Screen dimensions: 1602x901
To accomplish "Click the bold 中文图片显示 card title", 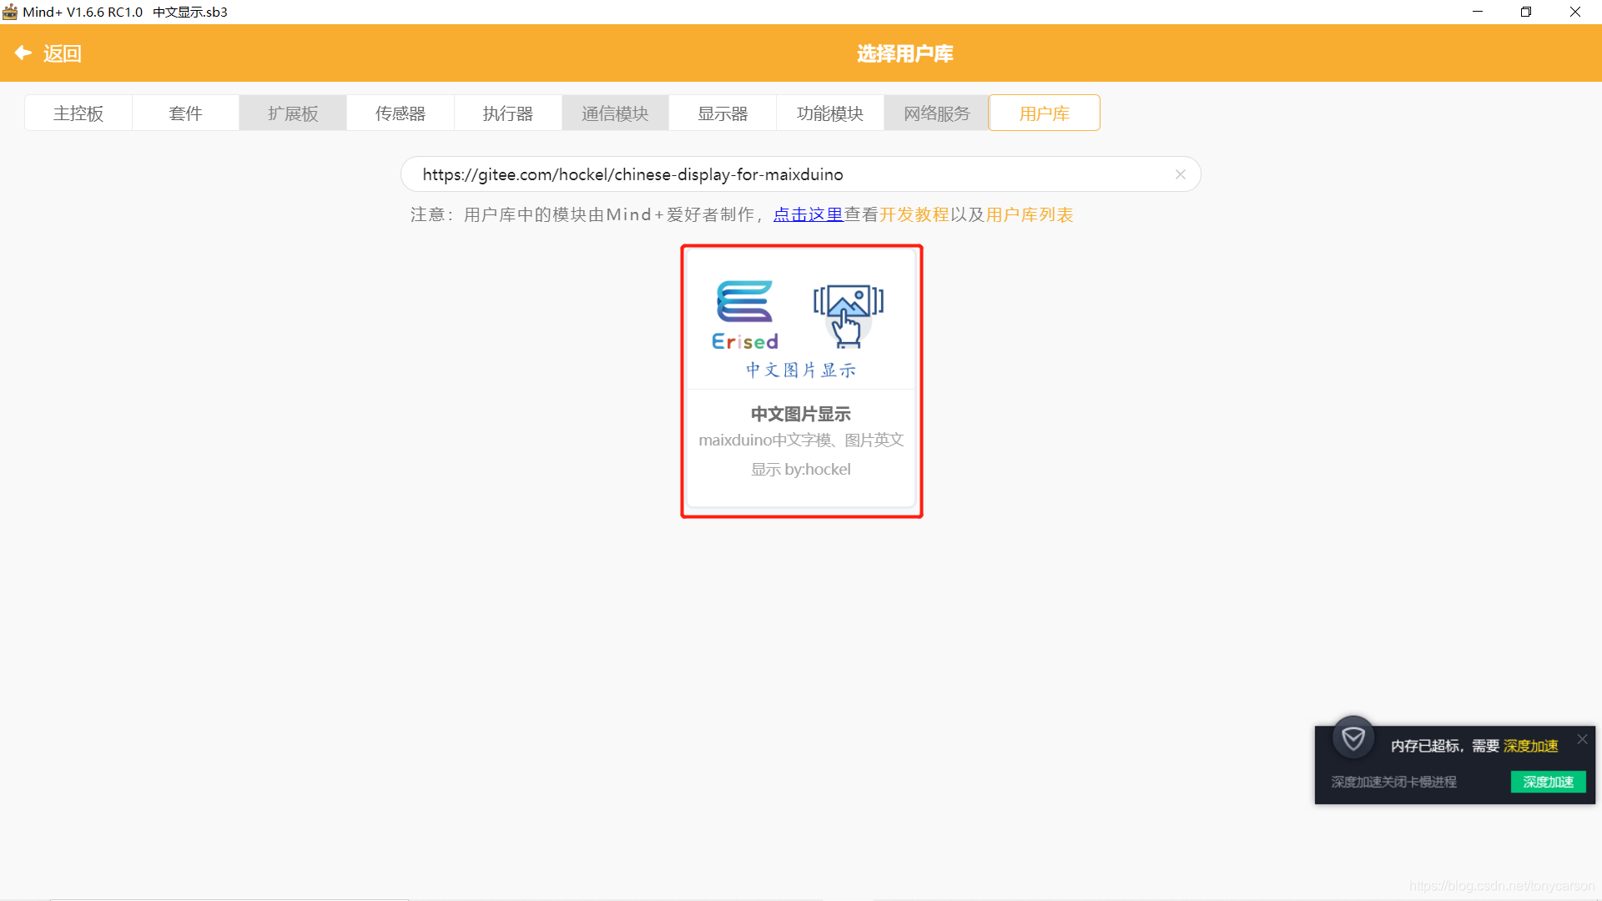I will pyautogui.click(x=801, y=414).
